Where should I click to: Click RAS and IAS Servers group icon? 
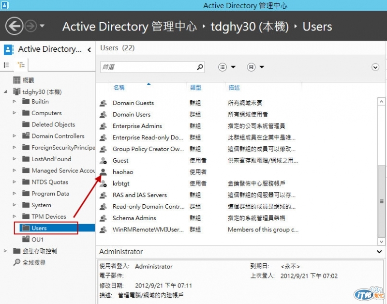tap(103, 195)
